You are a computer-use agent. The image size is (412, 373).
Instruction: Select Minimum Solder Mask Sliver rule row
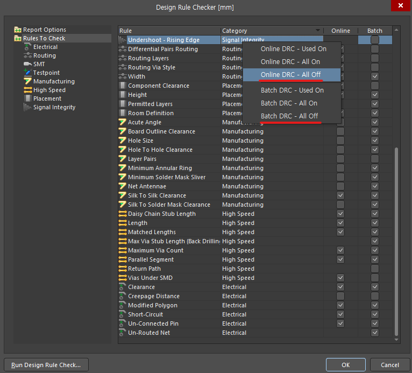255,177
